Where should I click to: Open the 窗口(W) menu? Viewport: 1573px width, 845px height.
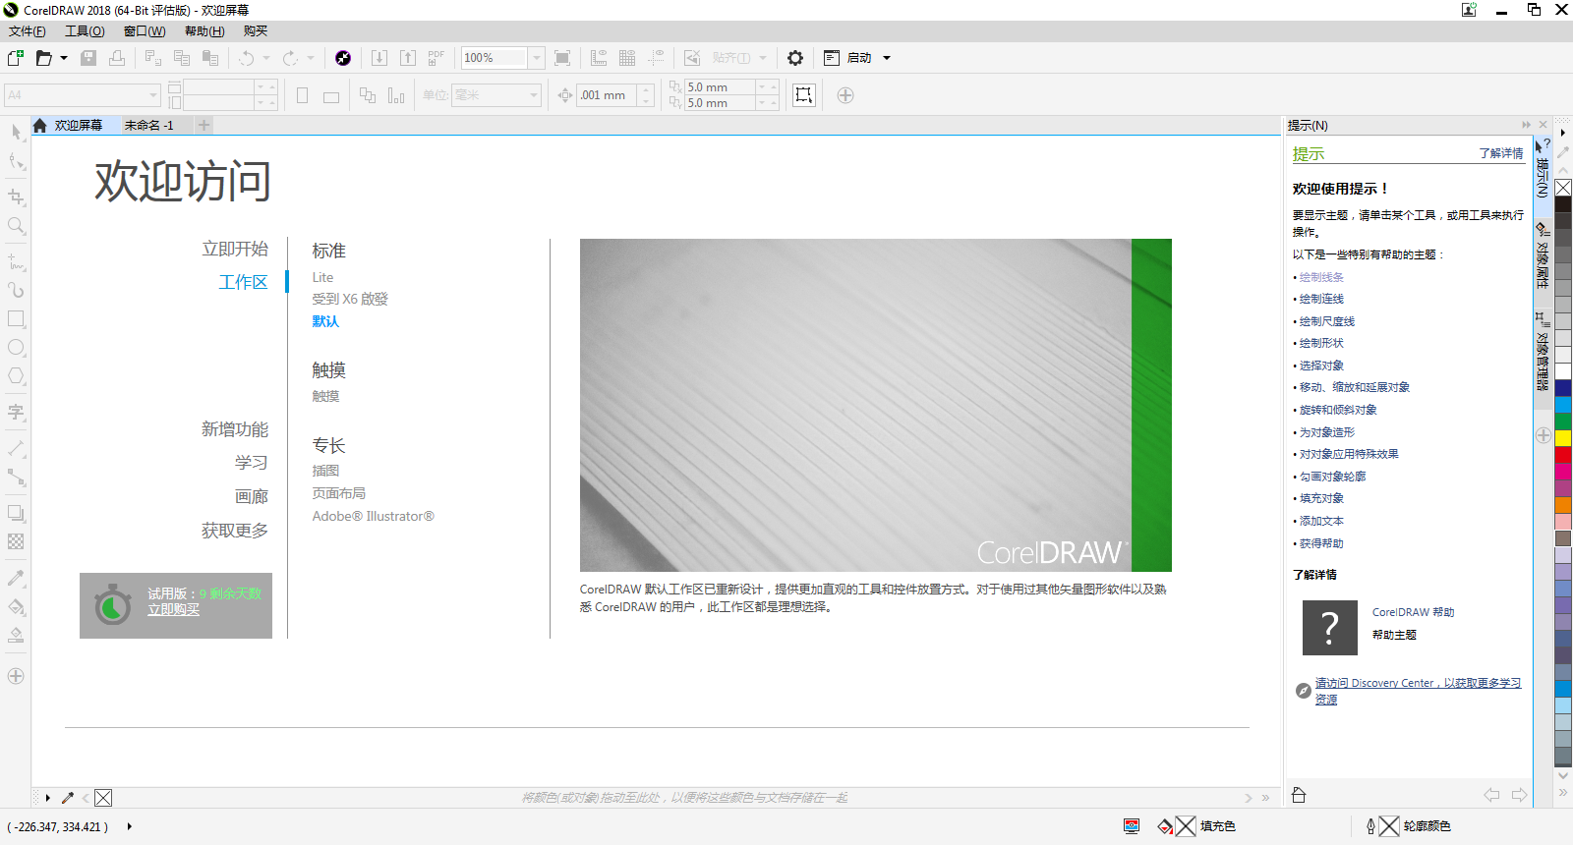[x=145, y=31]
